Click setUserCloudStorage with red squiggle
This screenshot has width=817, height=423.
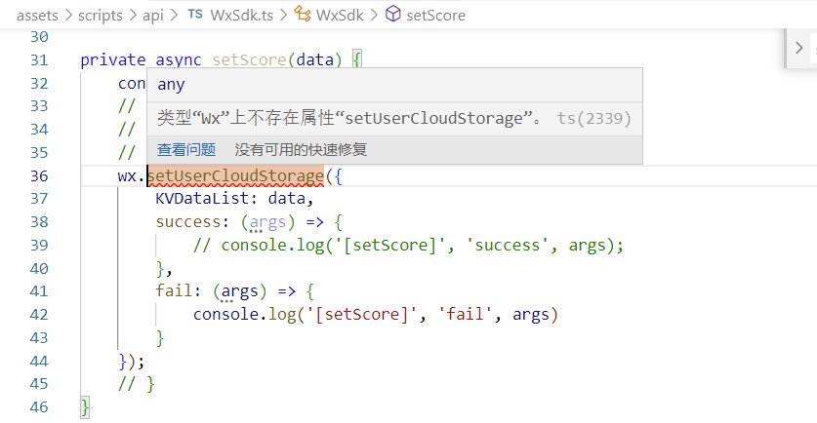[235, 176]
